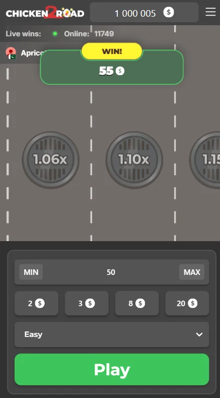The image size is (220, 398).
Task: Click the Chicken Road 2 logo
Action: tap(45, 13)
